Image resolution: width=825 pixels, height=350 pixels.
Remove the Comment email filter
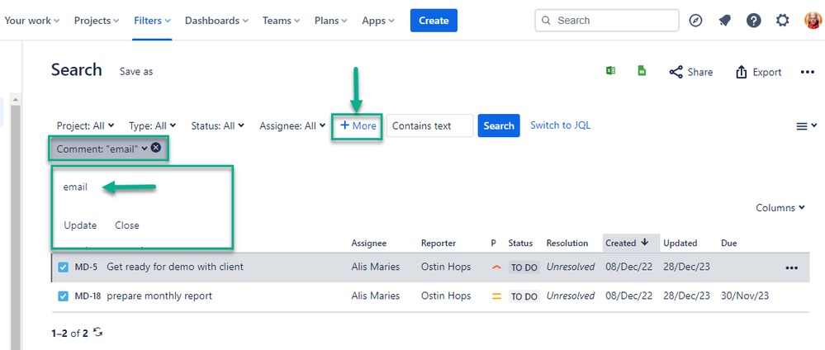pos(156,148)
